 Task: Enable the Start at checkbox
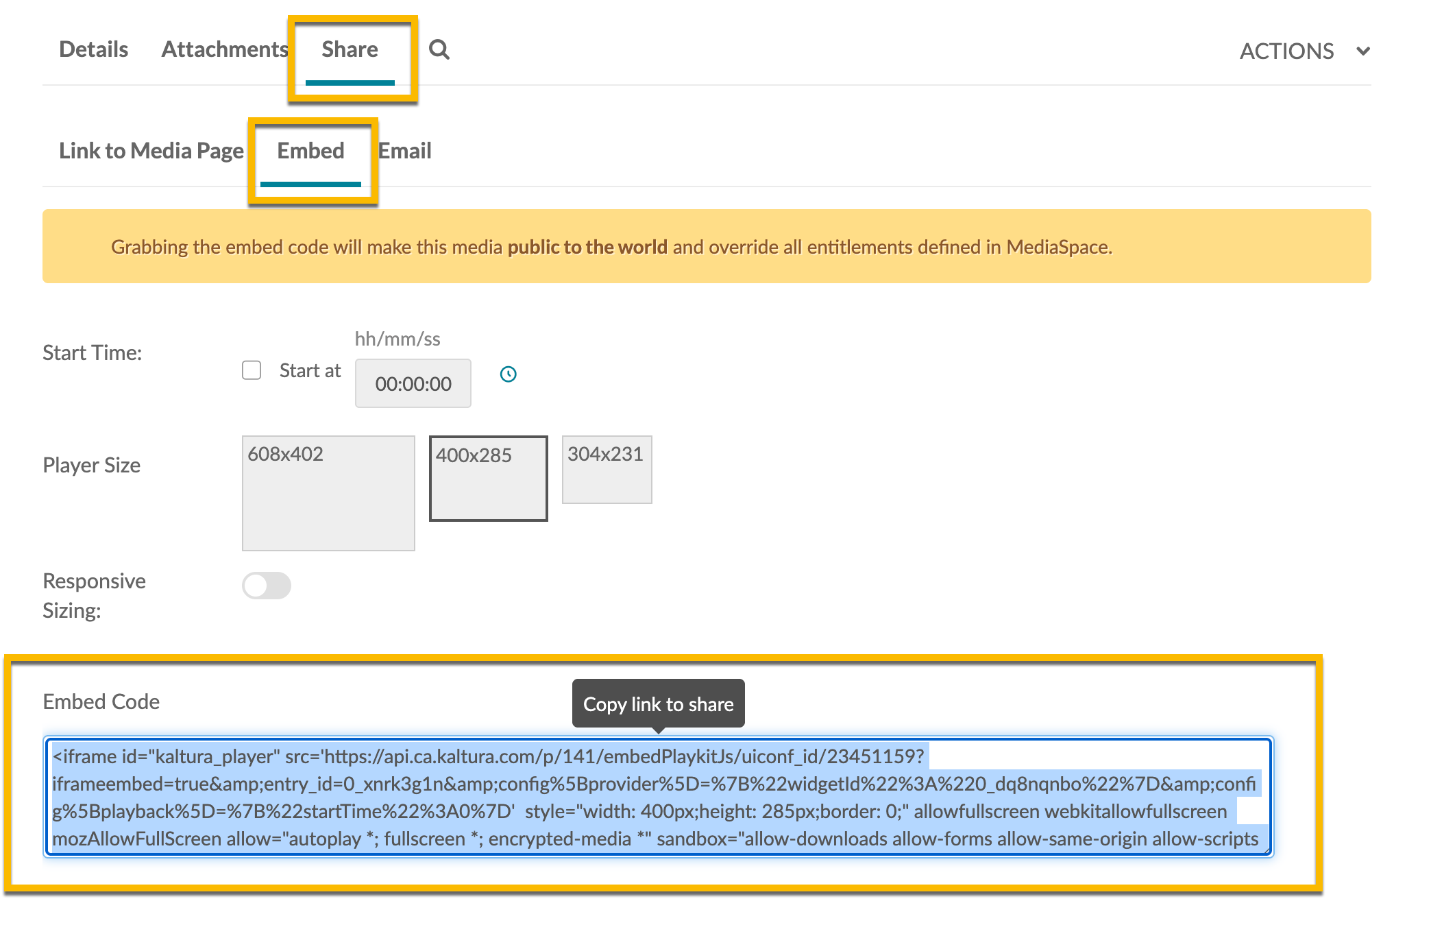click(x=252, y=370)
